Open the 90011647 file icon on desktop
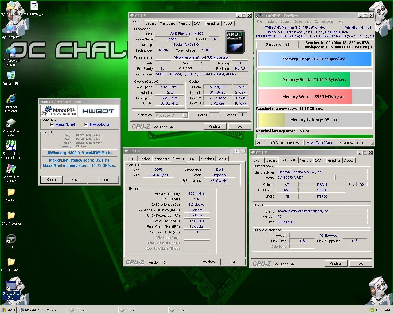This screenshot has width=393, height=314. coord(34,8)
